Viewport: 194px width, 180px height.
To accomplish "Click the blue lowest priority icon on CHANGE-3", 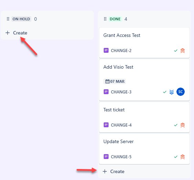I will tap(172, 92).
